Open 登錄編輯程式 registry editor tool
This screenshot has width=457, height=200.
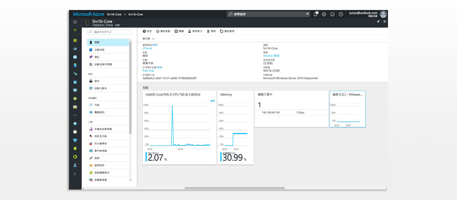tap(108, 172)
